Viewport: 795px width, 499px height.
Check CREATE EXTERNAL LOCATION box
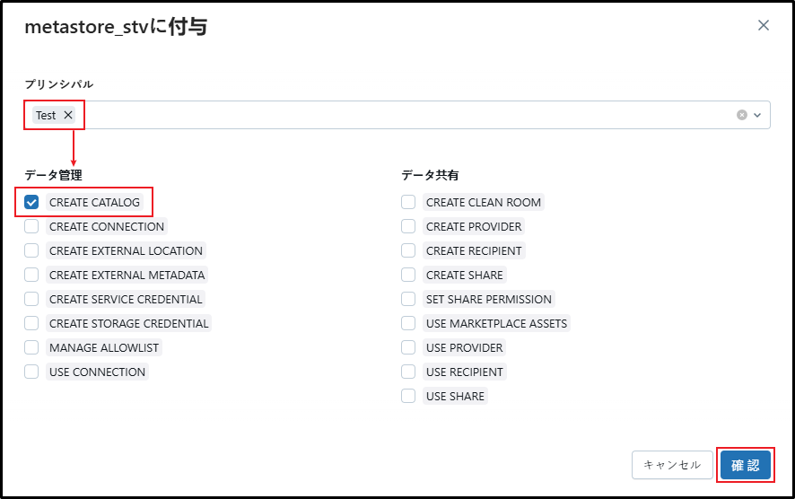point(31,250)
